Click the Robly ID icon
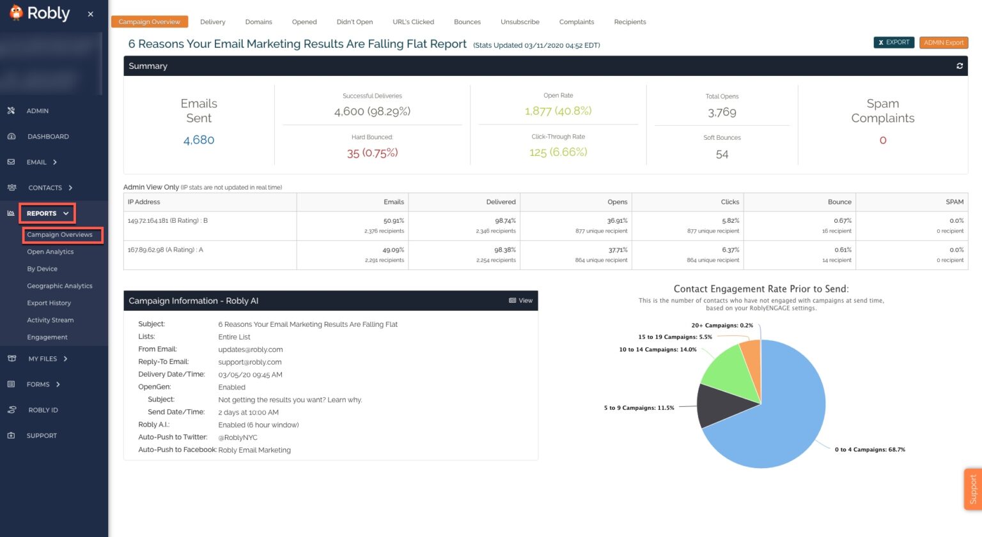This screenshot has width=982, height=537. (x=12, y=410)
